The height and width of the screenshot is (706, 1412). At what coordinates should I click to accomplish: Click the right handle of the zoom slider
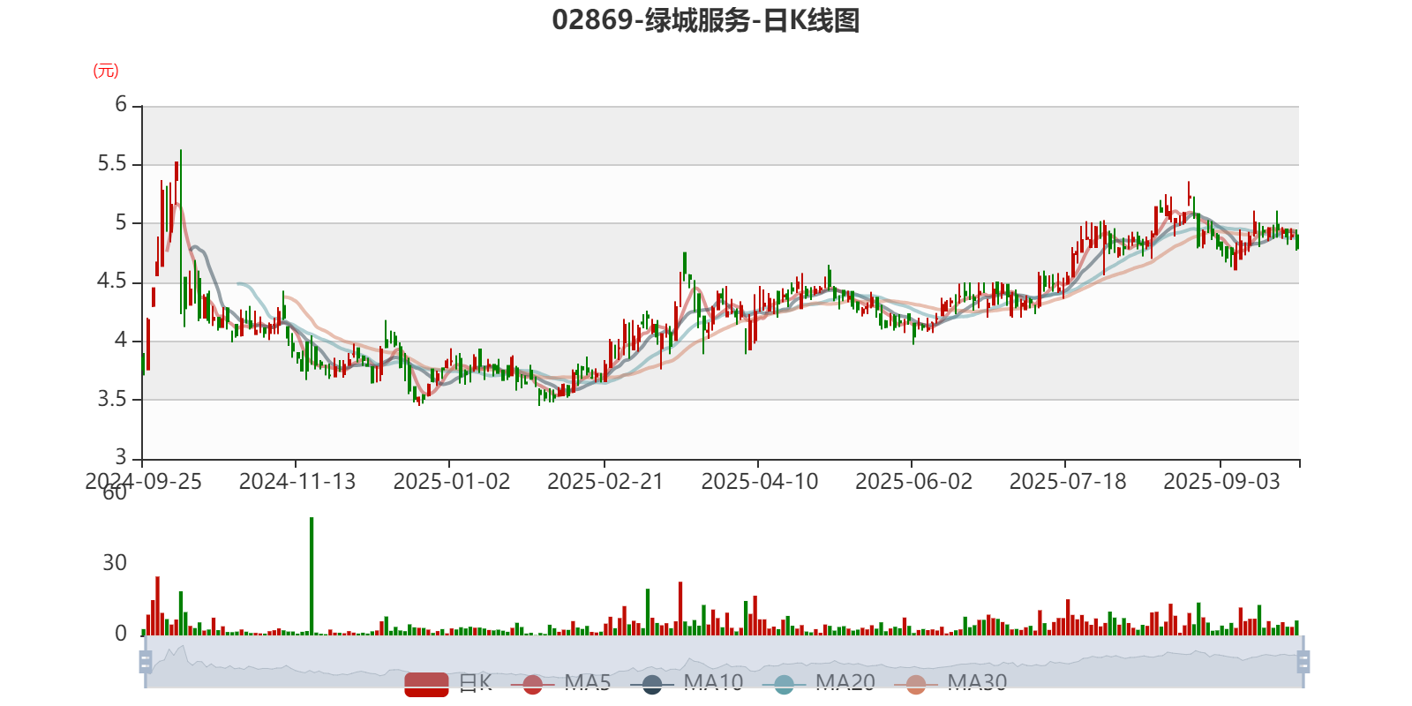[x=1303, y=661]
